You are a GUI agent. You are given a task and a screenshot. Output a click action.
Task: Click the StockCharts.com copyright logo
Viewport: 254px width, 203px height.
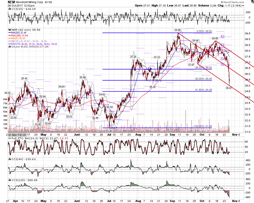point(232,2)
